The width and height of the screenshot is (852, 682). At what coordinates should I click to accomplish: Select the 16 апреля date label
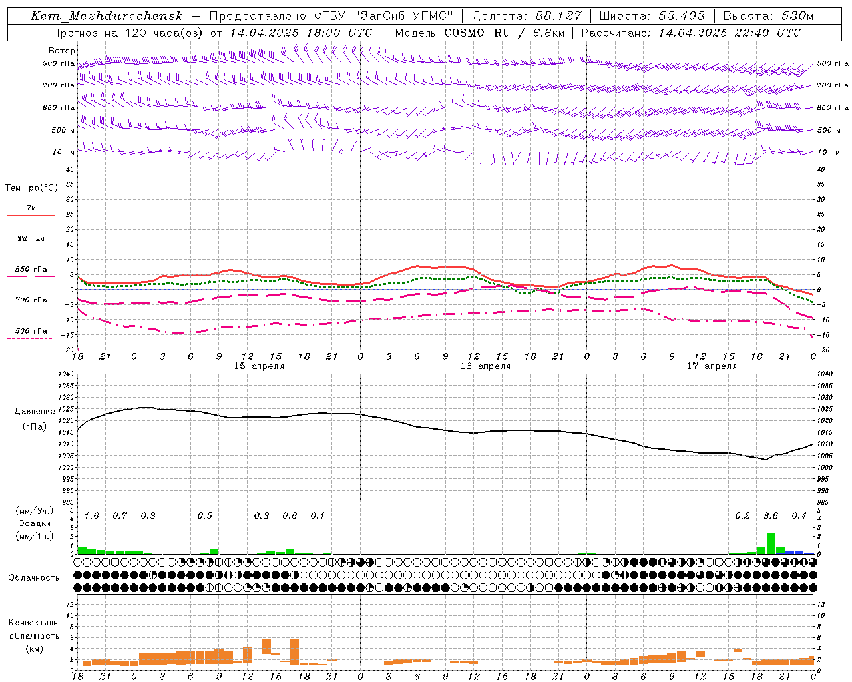[485, 366]
